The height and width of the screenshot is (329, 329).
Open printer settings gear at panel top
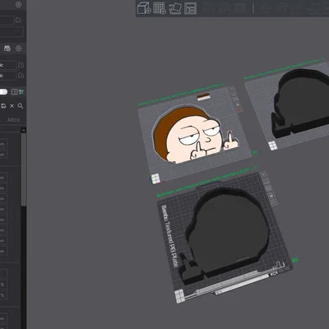[18, 5]
